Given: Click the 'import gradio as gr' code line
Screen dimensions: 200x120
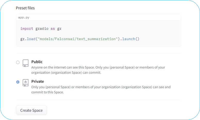Looking at the screenshot, I should 41,29.
